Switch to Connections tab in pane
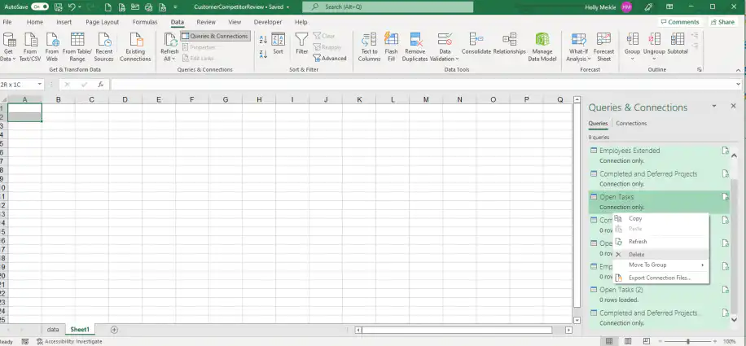 (631, 123)
